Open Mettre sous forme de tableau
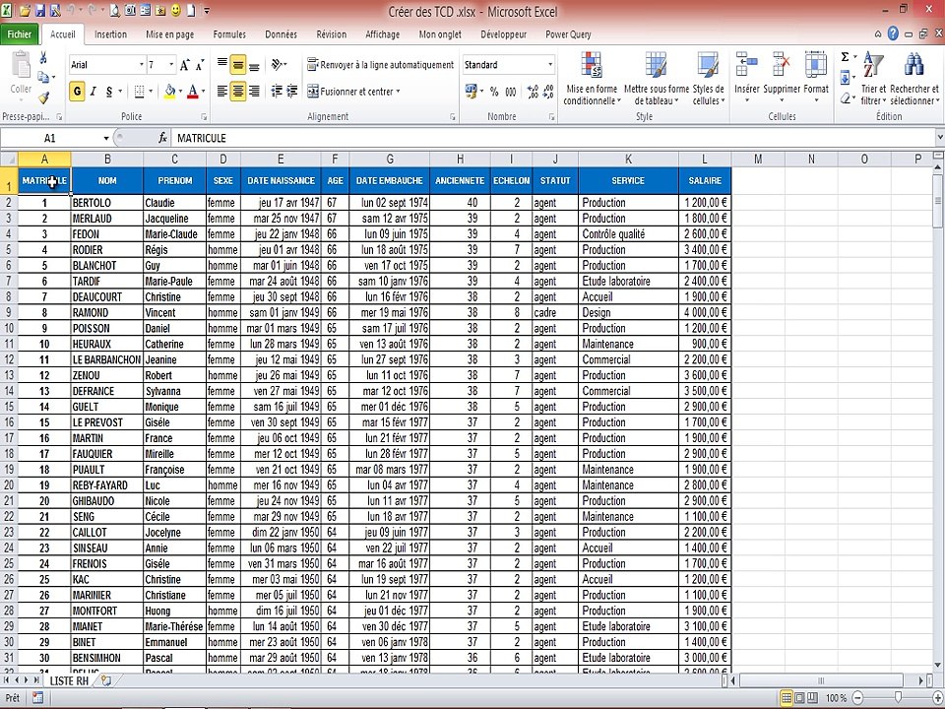945x709 pixels. click(657, 79)
